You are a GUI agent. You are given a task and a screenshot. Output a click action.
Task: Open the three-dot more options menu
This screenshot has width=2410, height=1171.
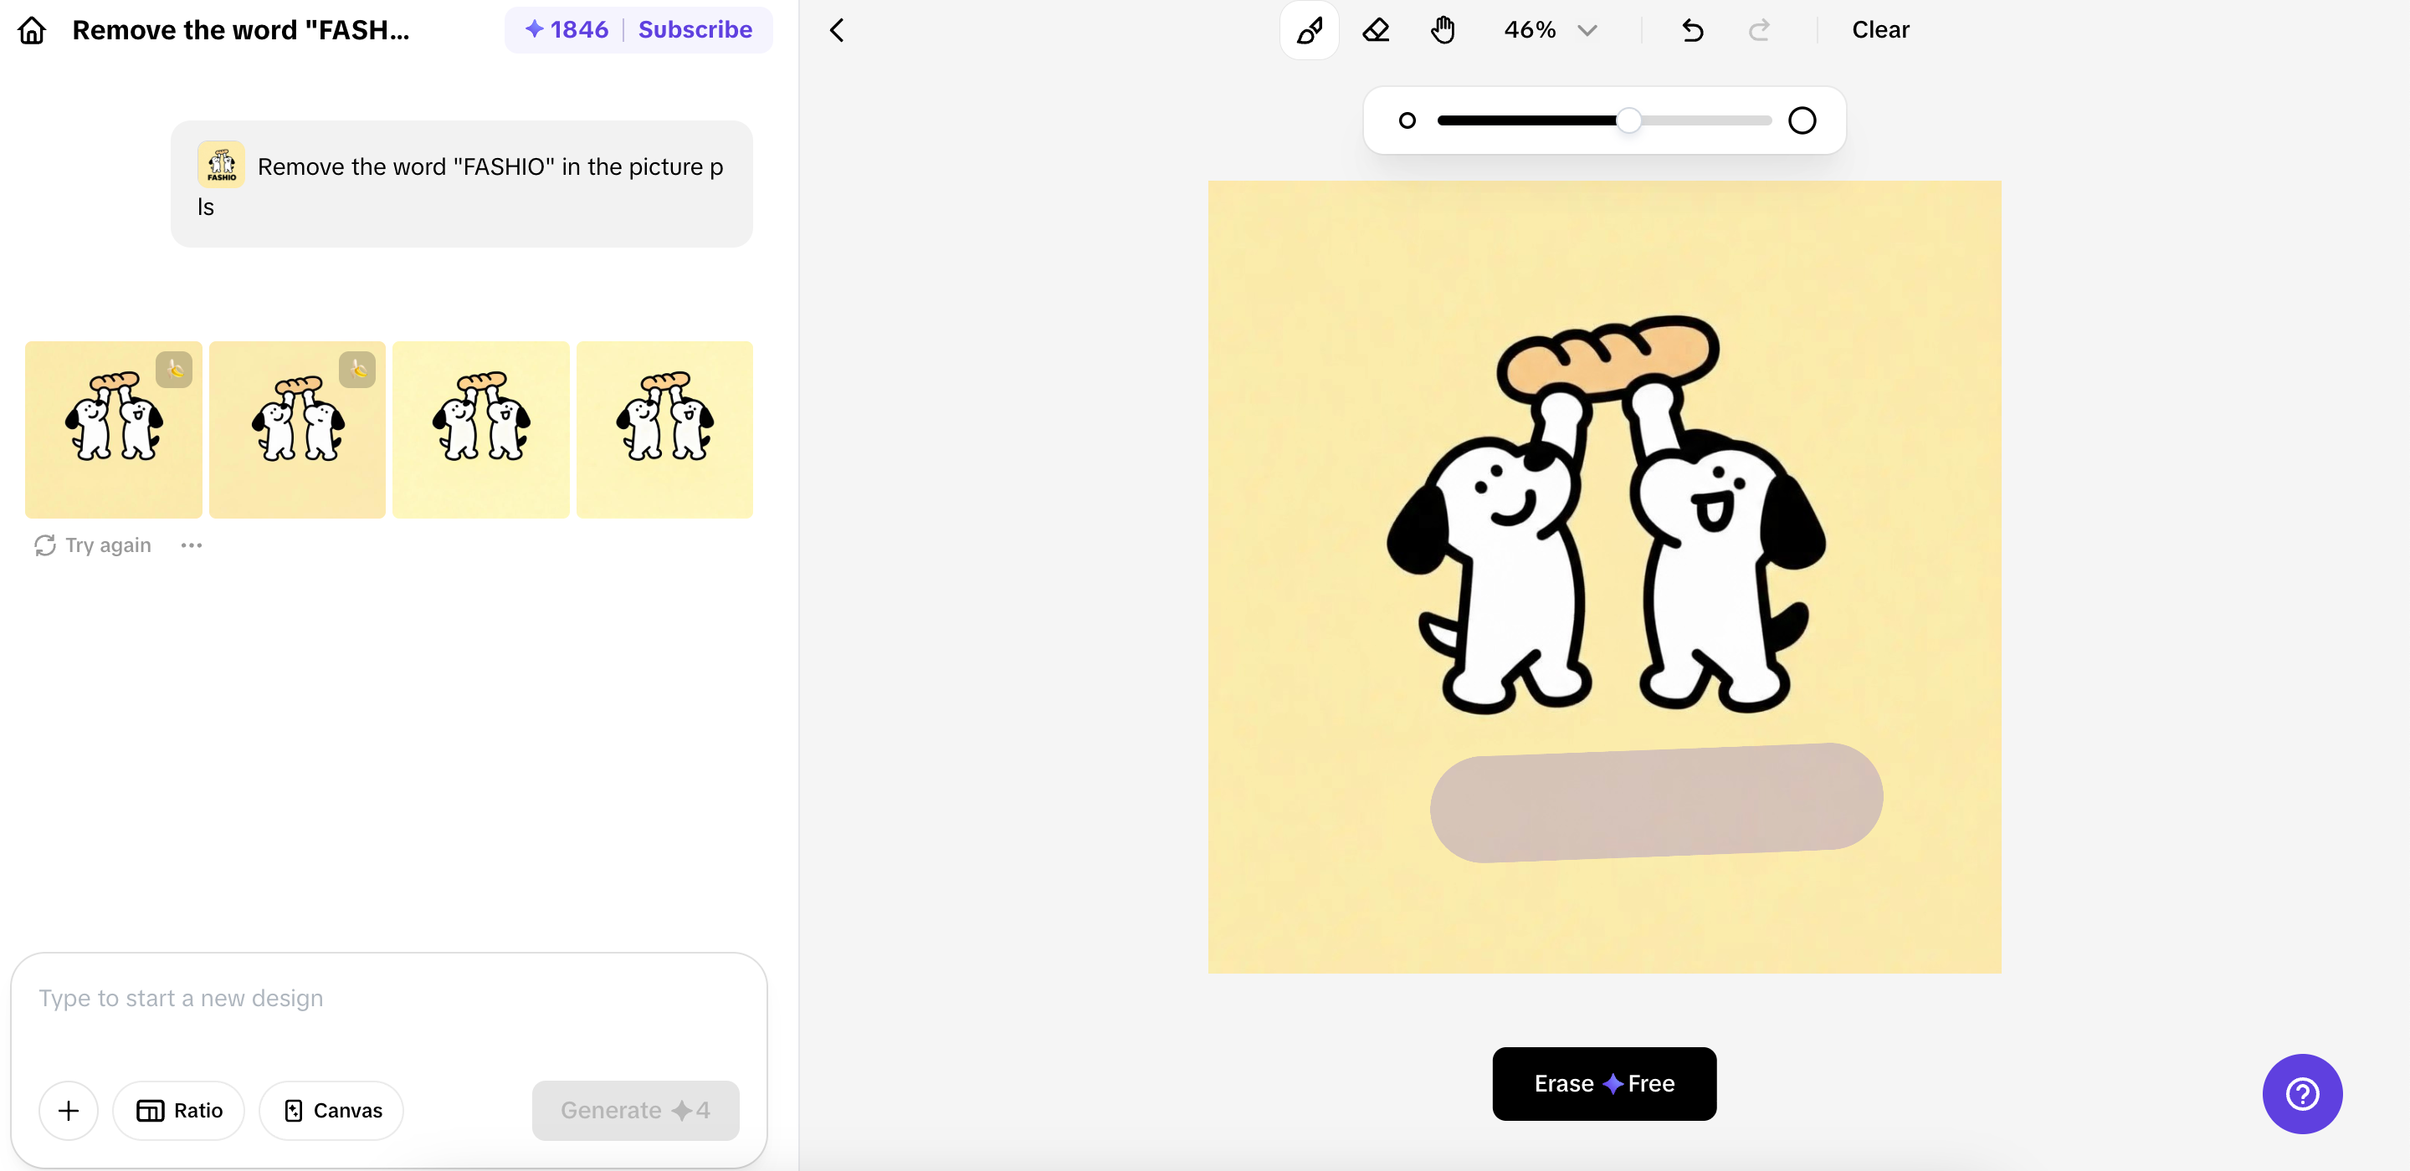[x=191, y=545]
